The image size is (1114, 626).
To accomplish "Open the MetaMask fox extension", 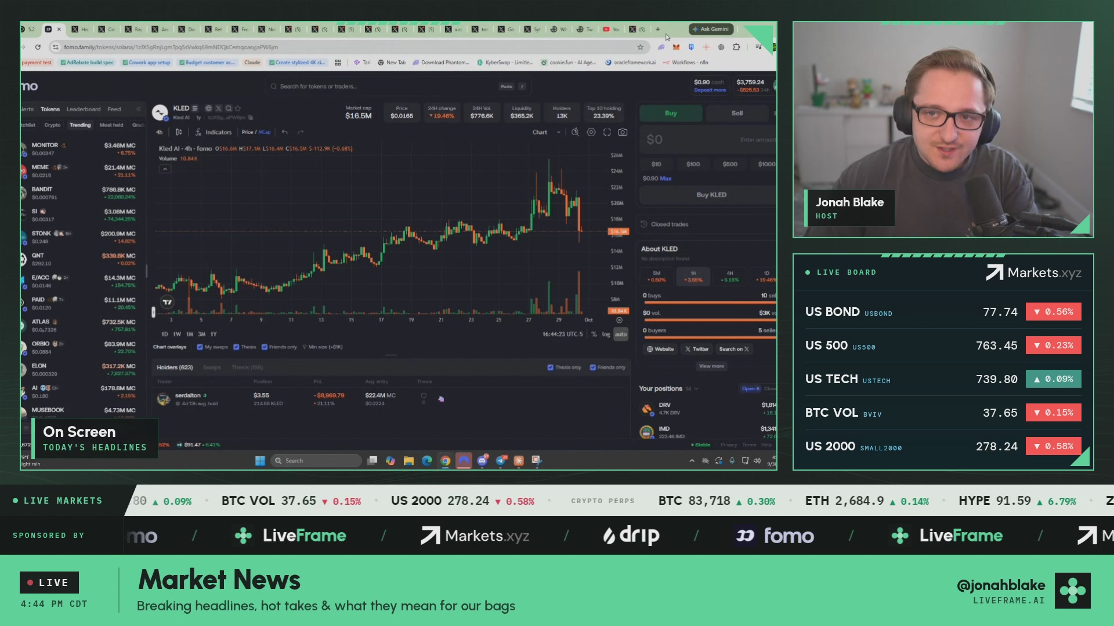I will point(676,47).
